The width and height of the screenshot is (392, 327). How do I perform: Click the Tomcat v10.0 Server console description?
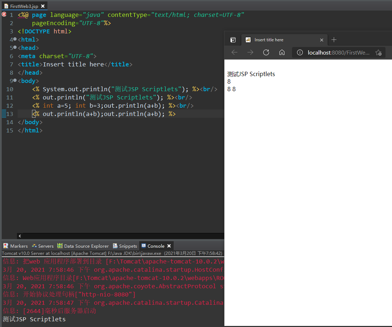[x=112, y=253]
